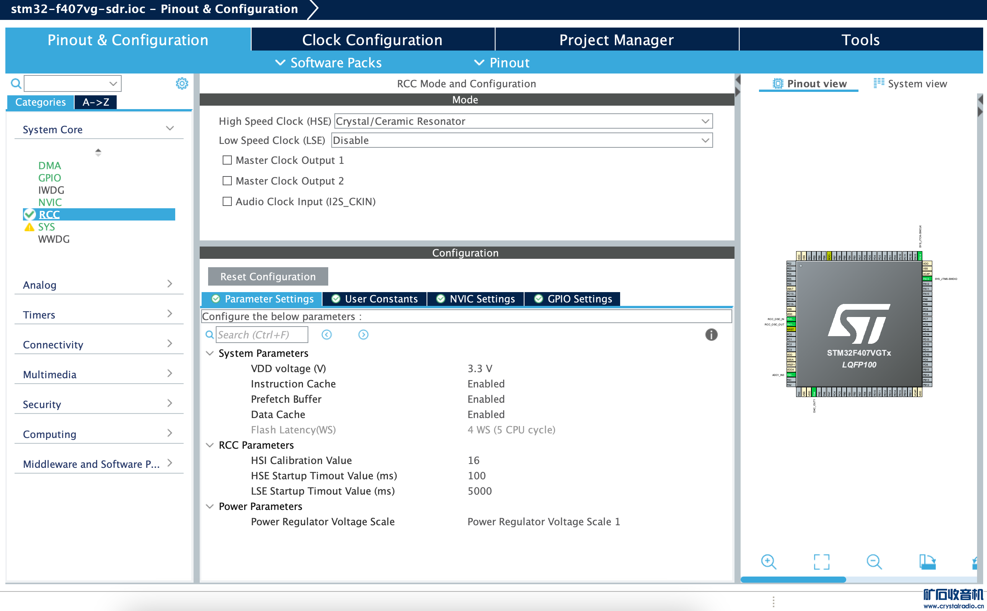Open High Speed Clock (HSE) dropdown

pyautogui.click(x=523, y=121)
